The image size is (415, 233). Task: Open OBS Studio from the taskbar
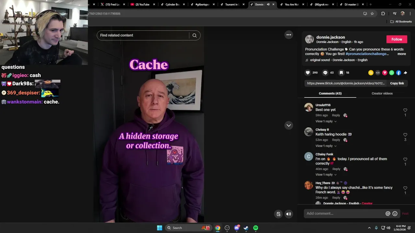227,228
